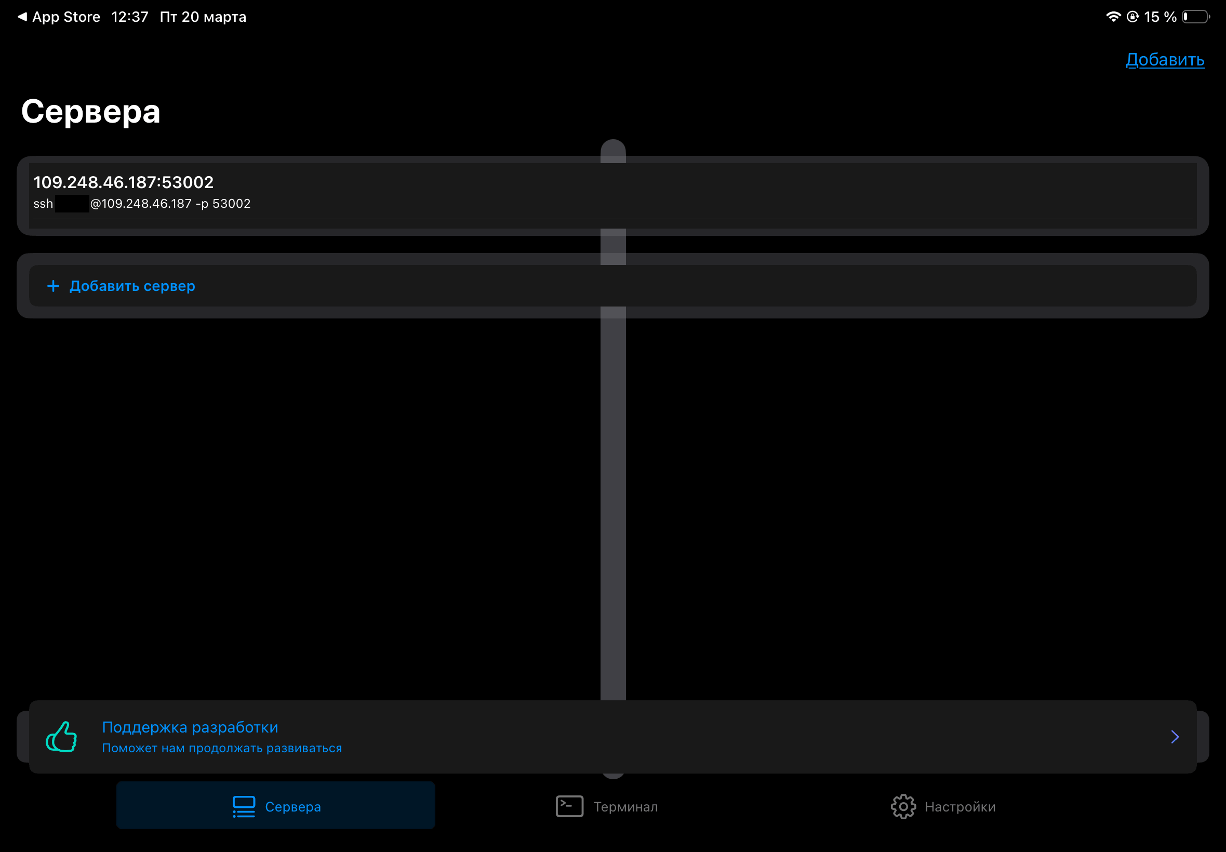Click the thumbs-up support icon
Viewport: 1226px width, 852px height.
61,737
